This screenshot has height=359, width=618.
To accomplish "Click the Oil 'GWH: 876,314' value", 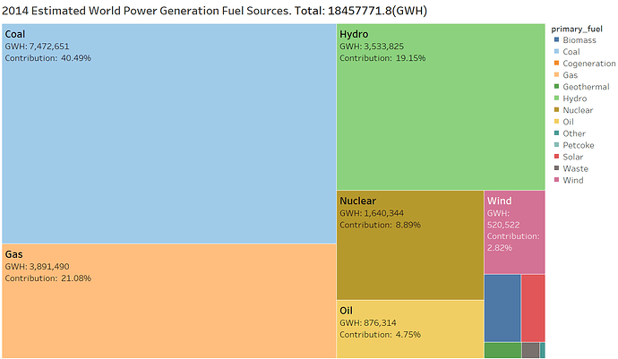I will coord(368,323).
